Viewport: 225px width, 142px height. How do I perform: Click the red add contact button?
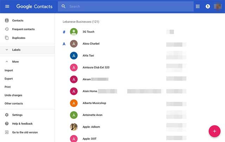[x=214, y=131]
